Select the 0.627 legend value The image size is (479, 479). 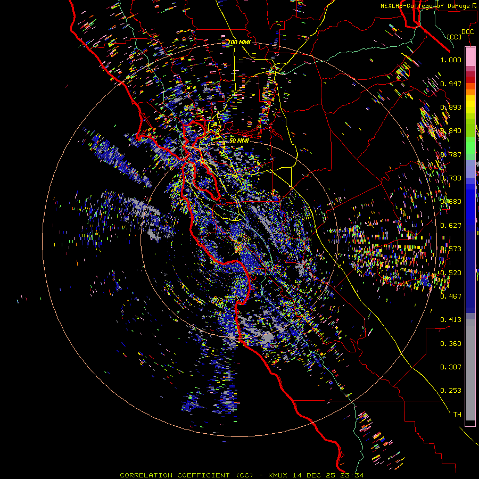click(451, 226)
